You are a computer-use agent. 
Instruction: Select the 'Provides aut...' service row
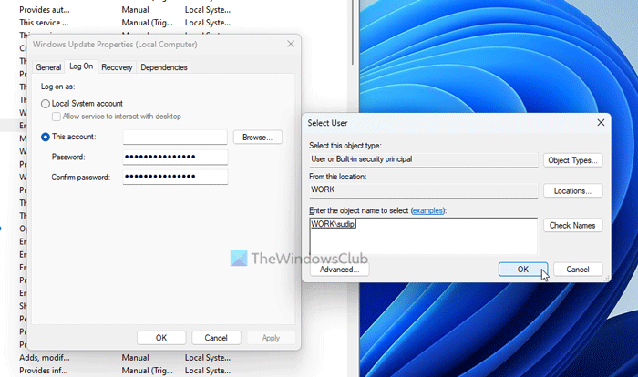[x=125, y=10]
